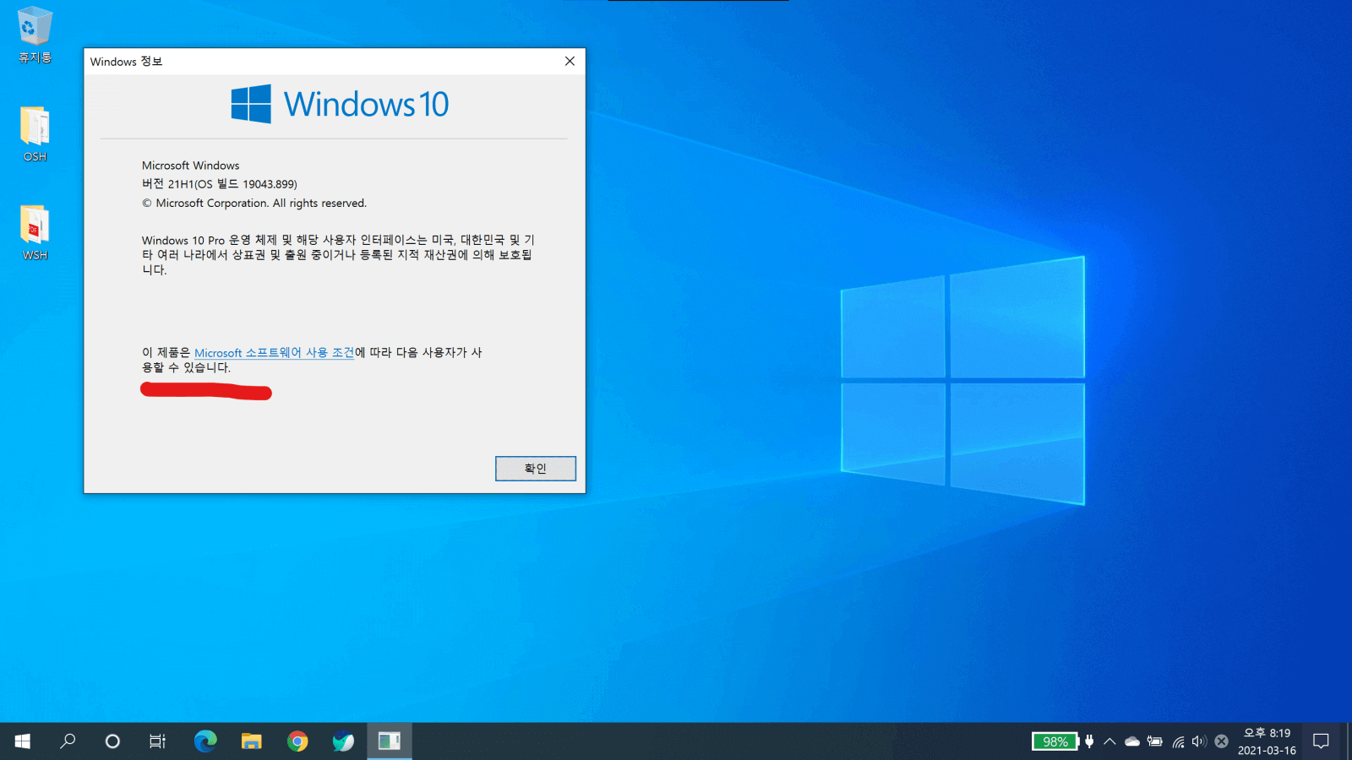The height and width of the screenshot is (760, 1352).
Task: Click the Microsoft Windows text line
Action: click(190, 166)
